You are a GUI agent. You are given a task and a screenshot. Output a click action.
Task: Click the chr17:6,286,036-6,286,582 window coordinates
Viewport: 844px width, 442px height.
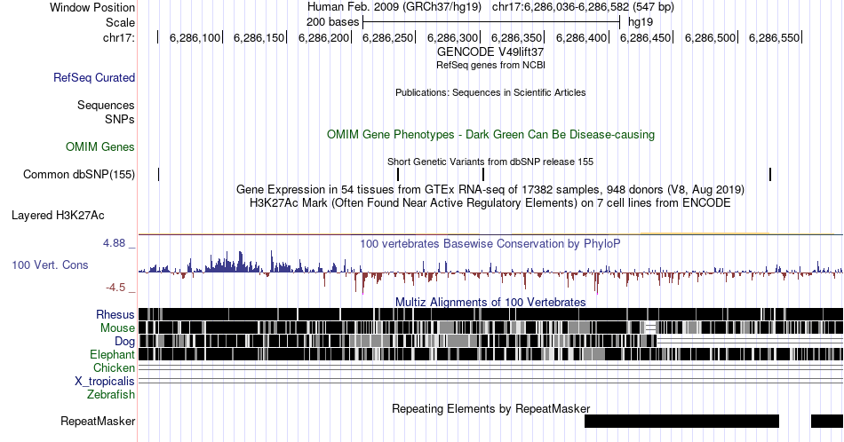(583, 7)
